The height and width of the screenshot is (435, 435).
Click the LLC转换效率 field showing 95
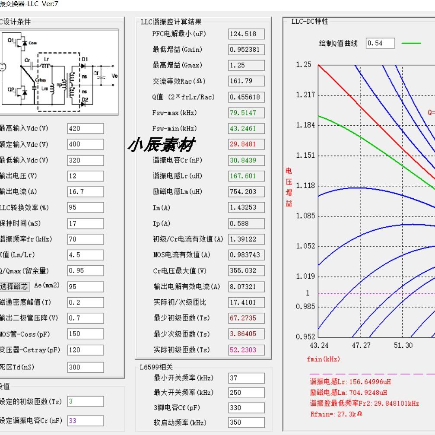click(86, 207)
